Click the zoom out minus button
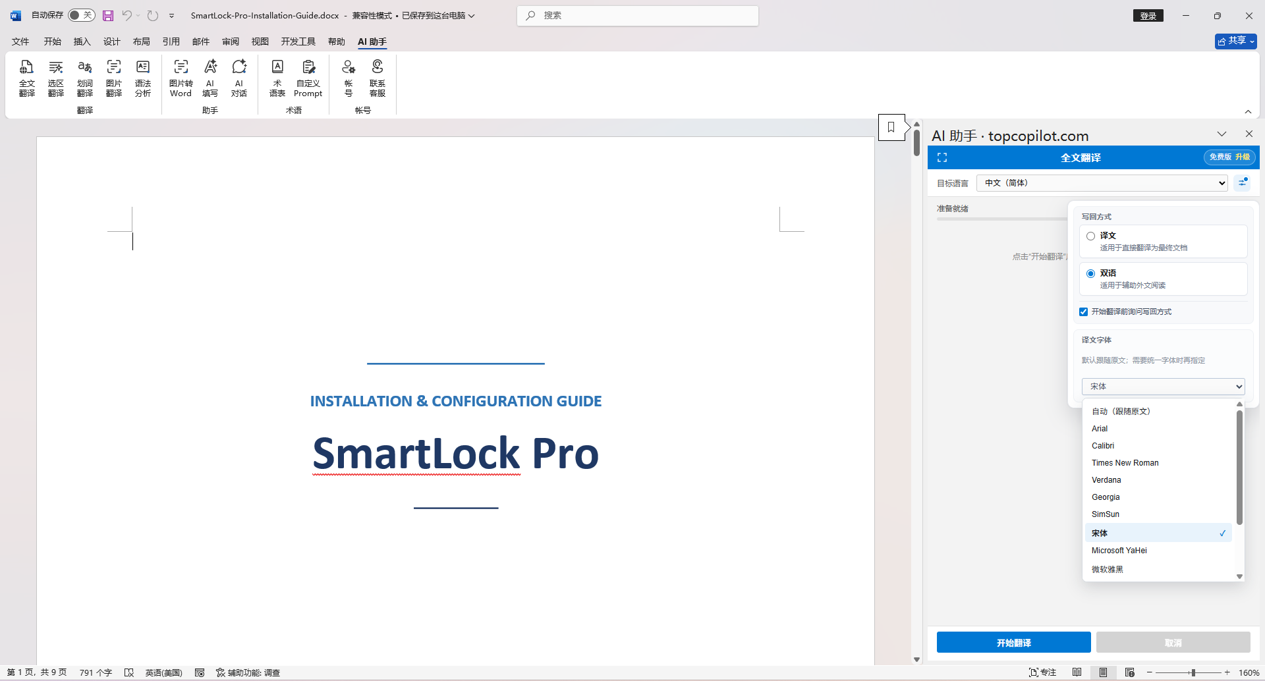The height and width of the screenshot is (681, 1265). (x=1150, y=672)
